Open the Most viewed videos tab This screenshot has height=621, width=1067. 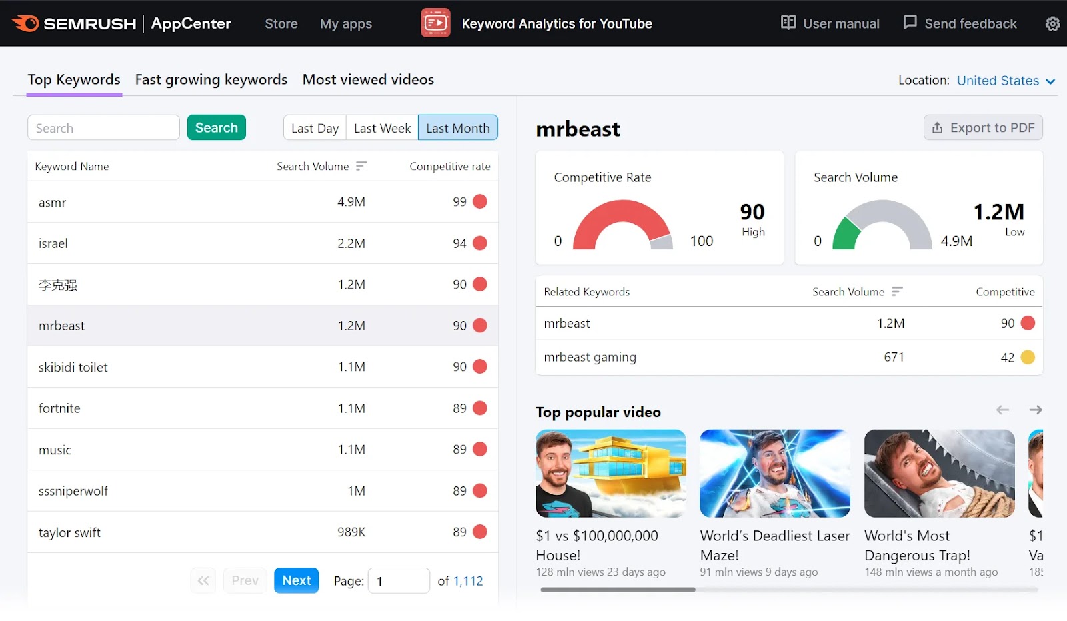pos(368,79)
